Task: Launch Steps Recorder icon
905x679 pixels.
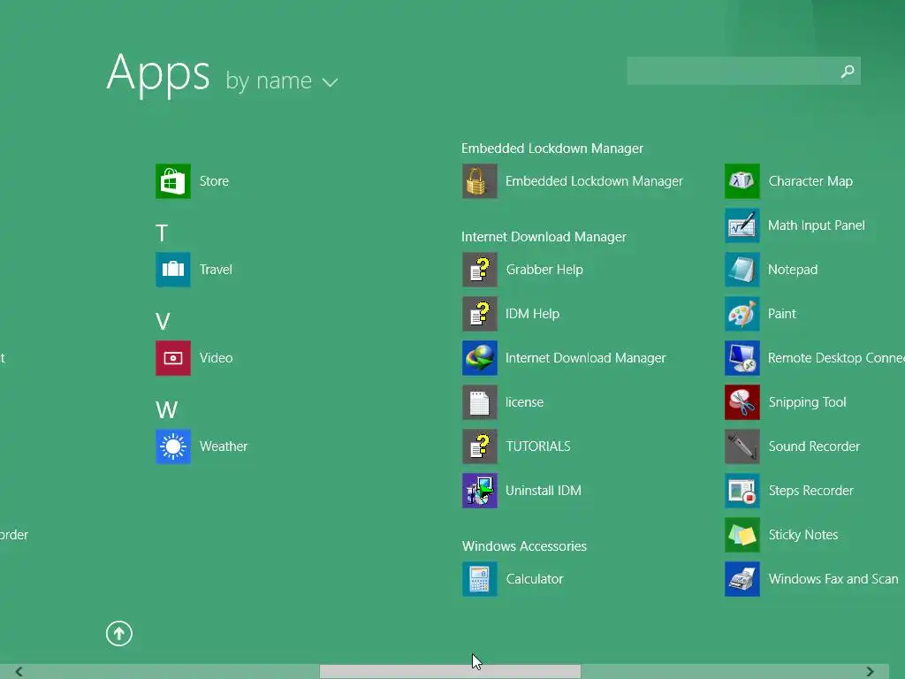Action: click(x=742, y=491)
